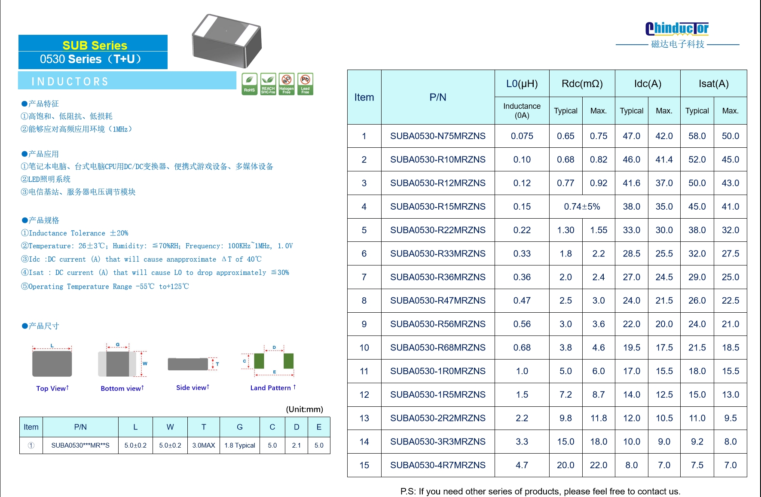Click the Top View gray diagram
This screenshot has width=761, height=497.
52,363
